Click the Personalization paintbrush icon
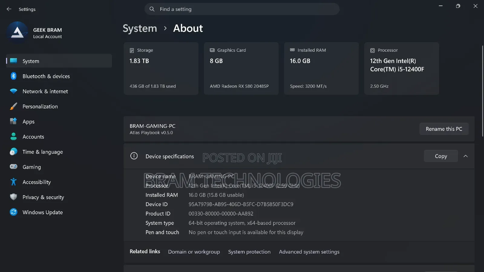Screen dimensions: 484x272 pos(14,106)
